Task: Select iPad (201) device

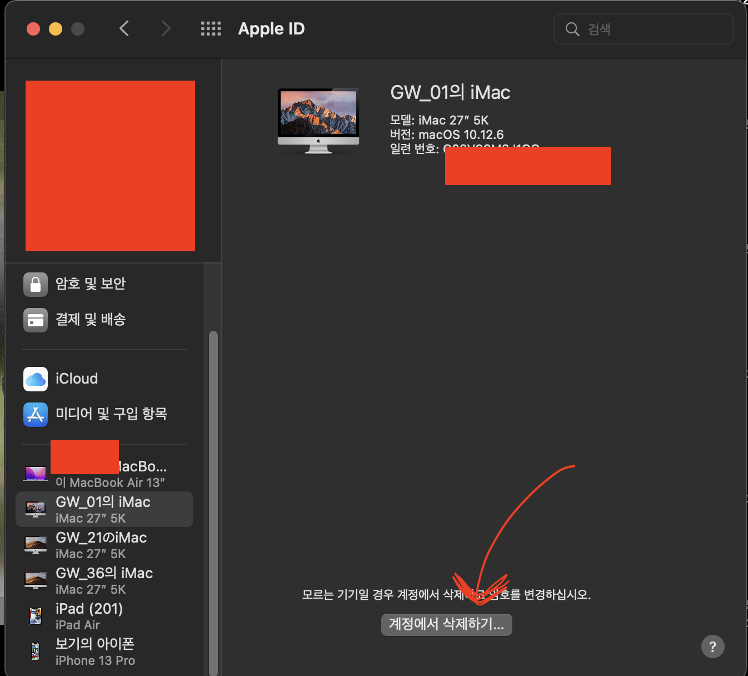Action: [x=104, y=616]
